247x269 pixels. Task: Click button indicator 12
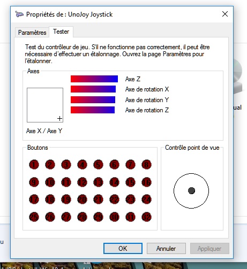82,182
